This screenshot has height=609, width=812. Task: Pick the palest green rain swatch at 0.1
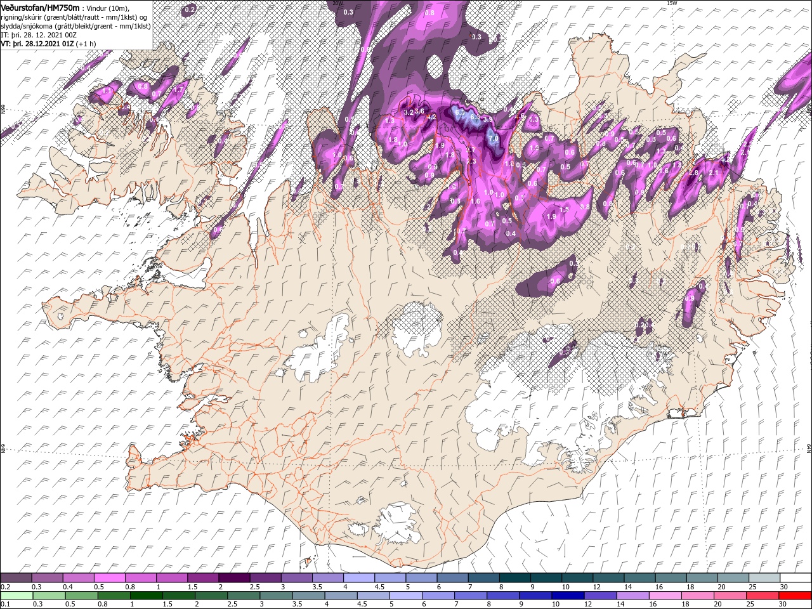[x=16, y=595]
